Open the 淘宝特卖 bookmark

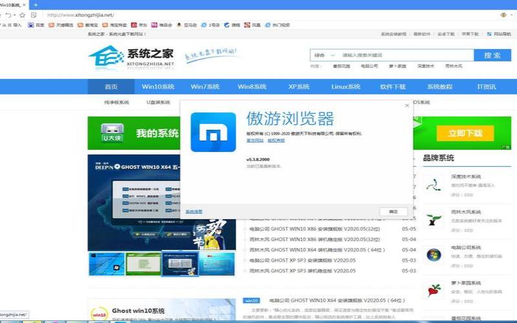[x=114, y=25]
